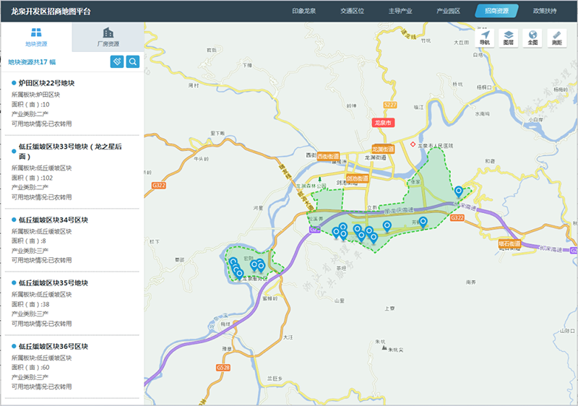Viewport: 578px width, 406px height.
Task: Open 政策扶持 in the top menu
Action: tap(545, 12)
